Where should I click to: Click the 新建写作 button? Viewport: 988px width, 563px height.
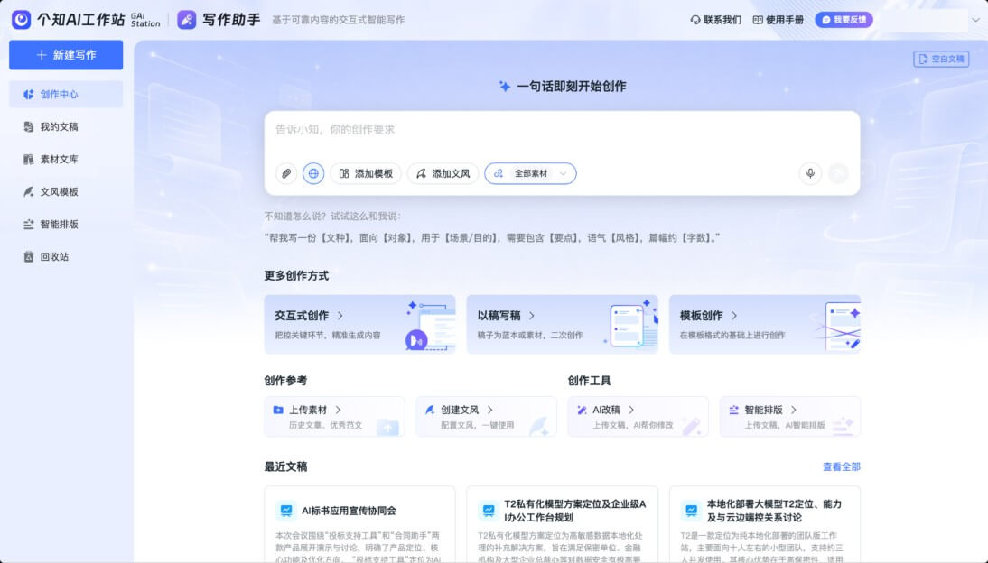click(x=66, y=55)
